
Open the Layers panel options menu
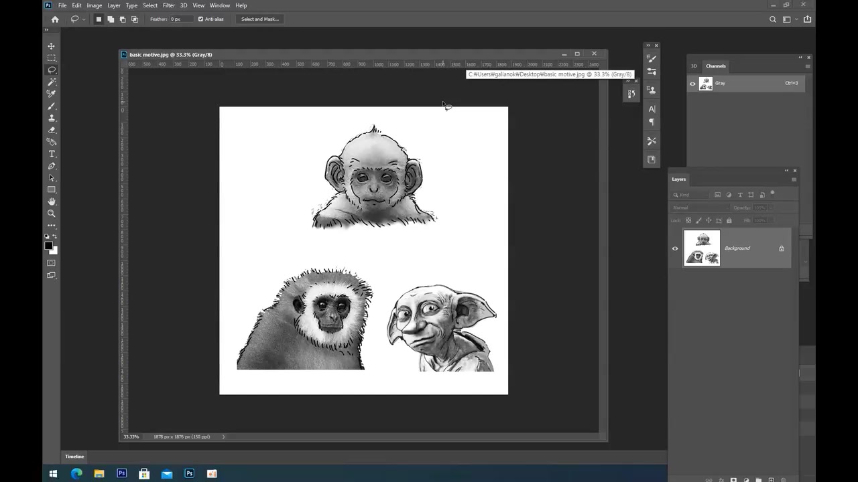794,179
